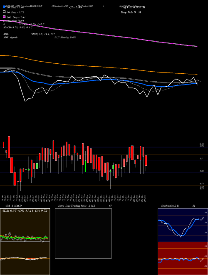
Task: Open the ADX indicator chart panel
Action: (x=25, y=225)
